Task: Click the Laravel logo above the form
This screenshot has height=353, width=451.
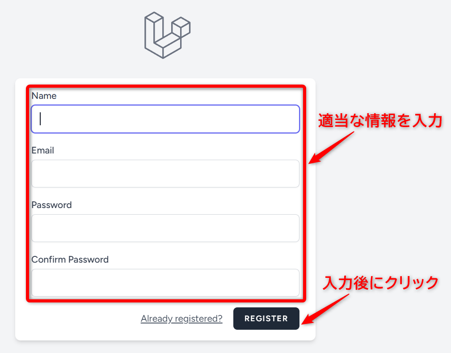Action: (166, 37)
